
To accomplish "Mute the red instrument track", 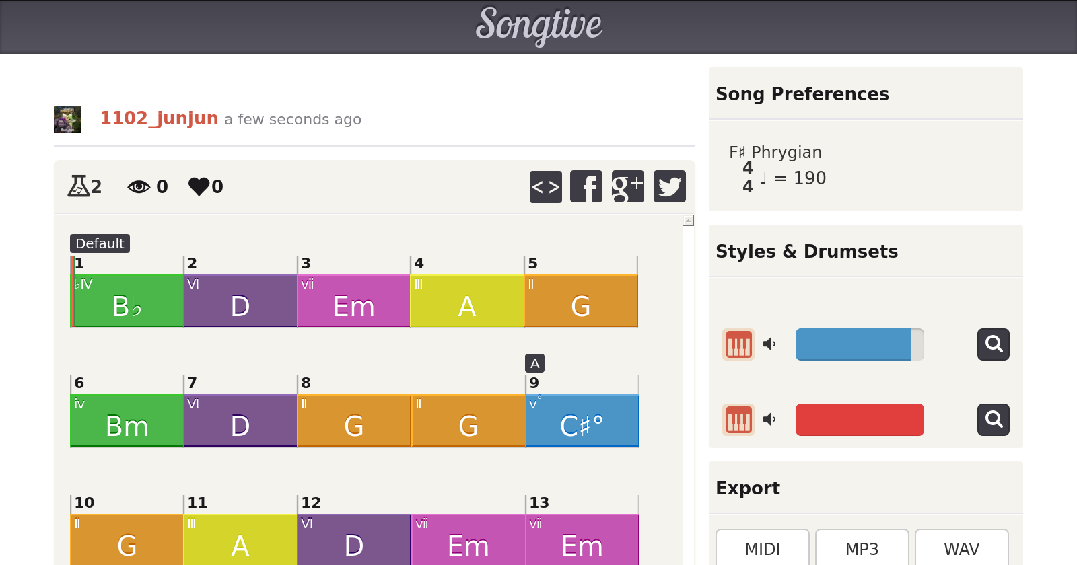I will pos(769,420).
